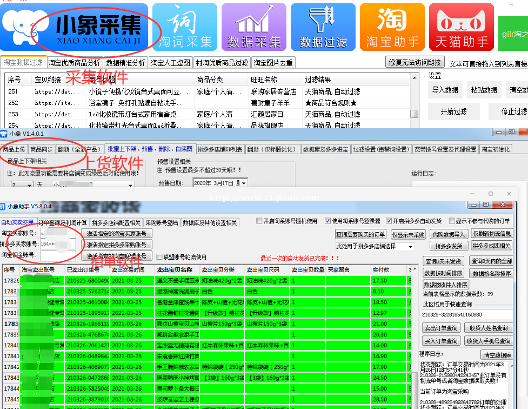Open the 数据精准分析 tab
The width and height of the screenshot is (528, 409).
pos(125,63)
